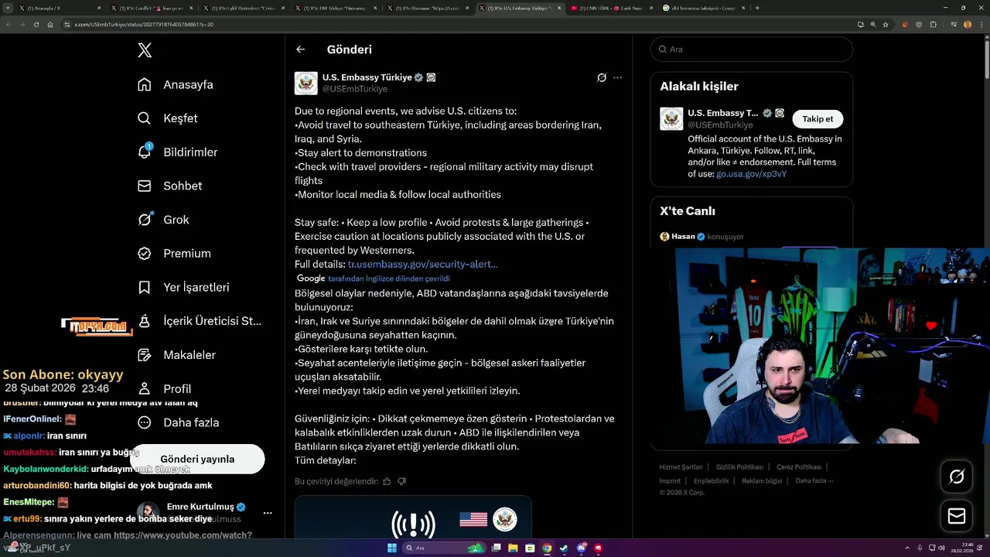
Task: Open Discord from the taskbar
Action: coord(582,548)
